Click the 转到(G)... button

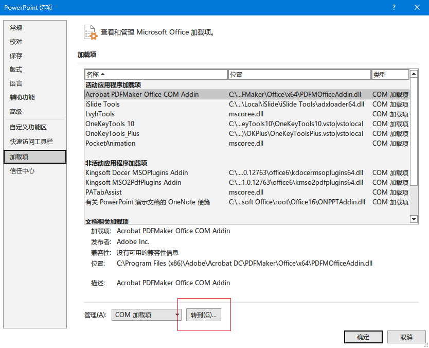(204, 315)
